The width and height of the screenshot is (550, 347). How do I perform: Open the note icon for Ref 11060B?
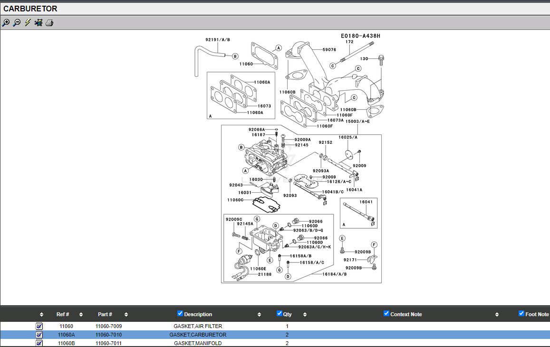(39, 343)
